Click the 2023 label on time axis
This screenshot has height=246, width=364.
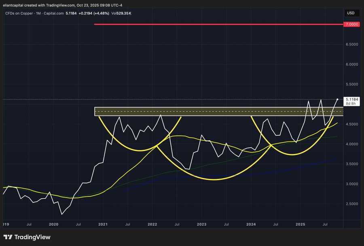pyautogui.click(x=201, y=223)
